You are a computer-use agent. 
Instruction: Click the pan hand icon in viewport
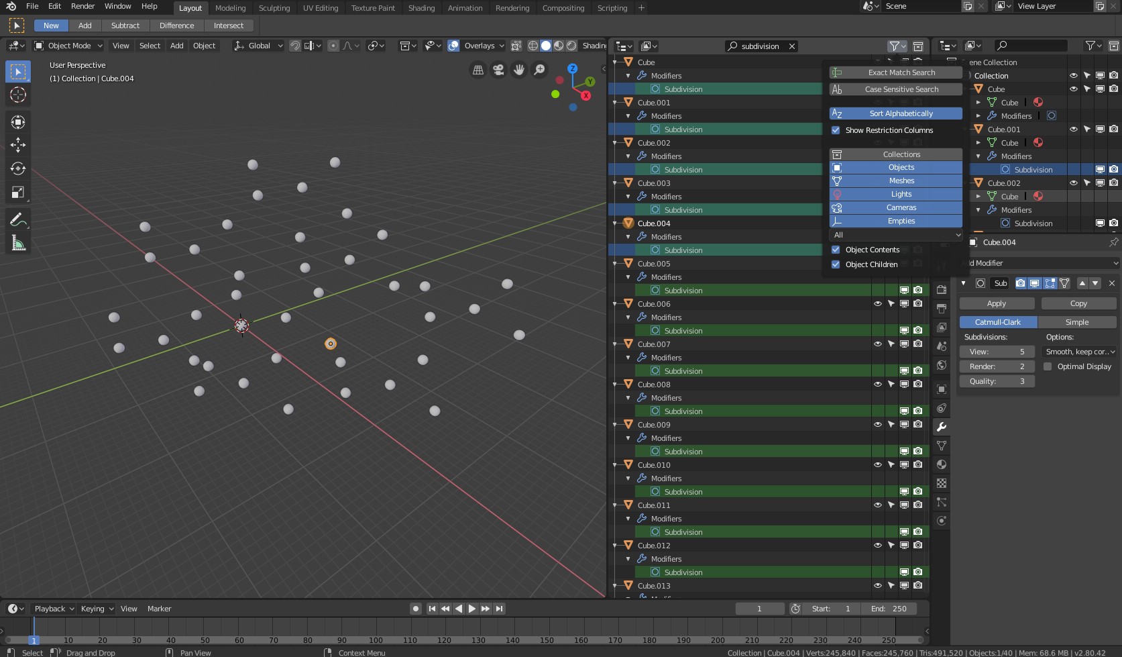tap(519, 70)
